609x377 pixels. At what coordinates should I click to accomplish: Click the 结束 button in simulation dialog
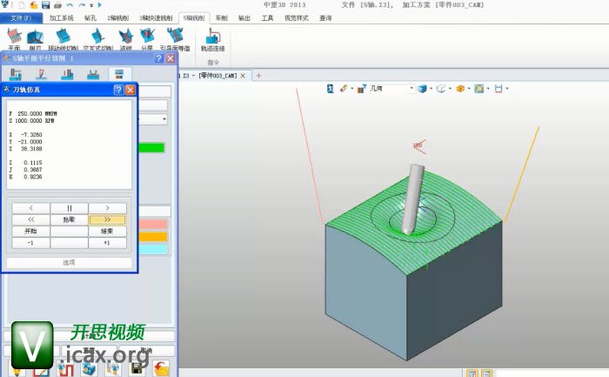107,232
